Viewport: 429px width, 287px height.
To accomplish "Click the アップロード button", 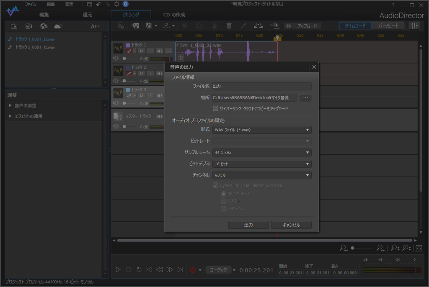I will click(302, 26).
